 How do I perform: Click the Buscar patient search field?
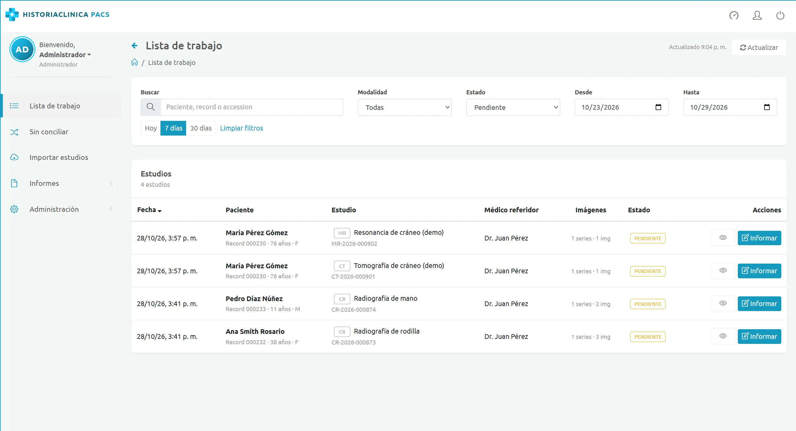pos(251,107)
